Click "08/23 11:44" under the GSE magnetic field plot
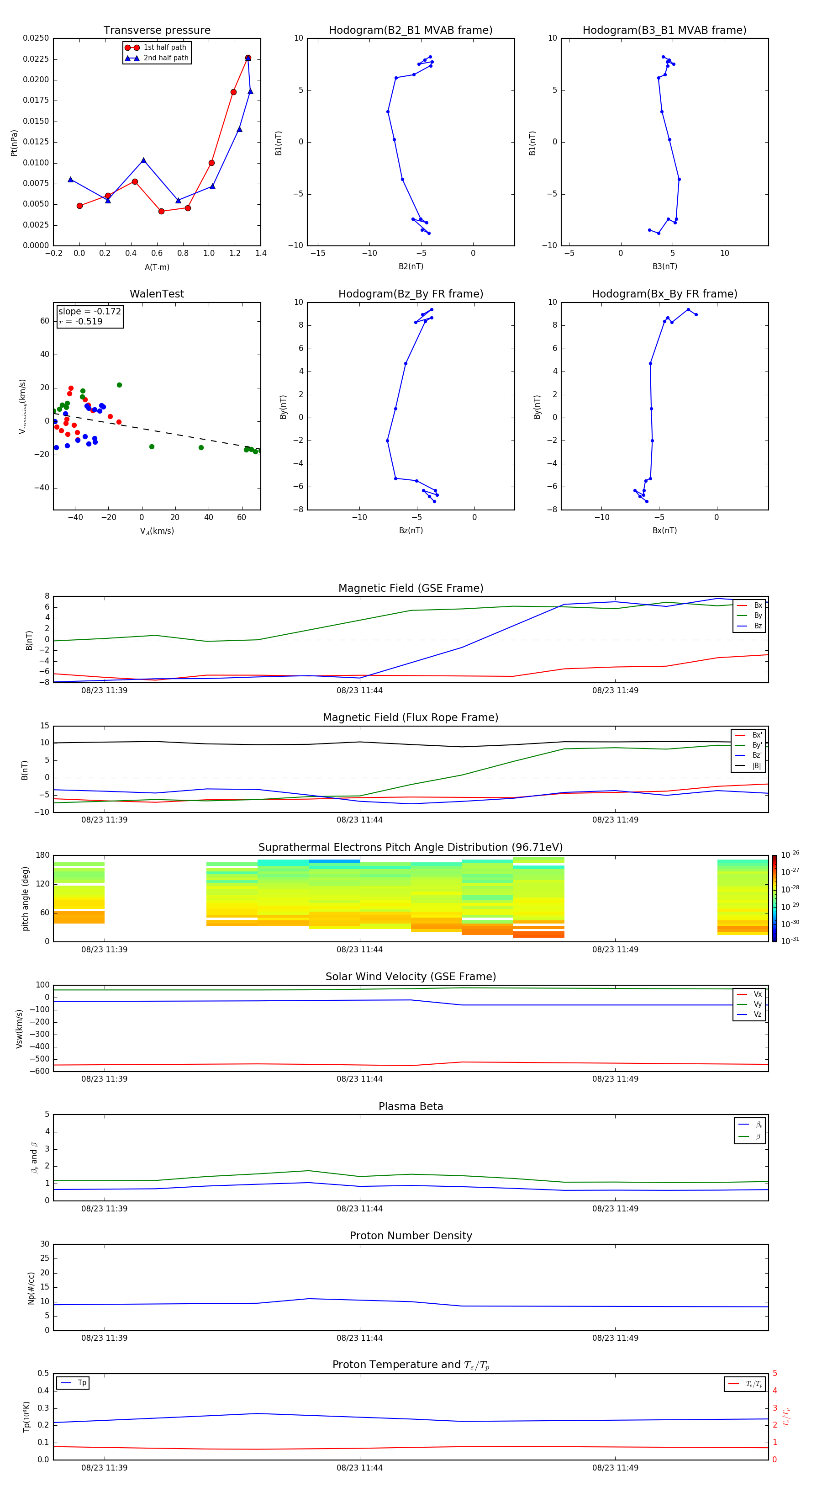Screen dimensions: 822x1508 tap(359, 691)
